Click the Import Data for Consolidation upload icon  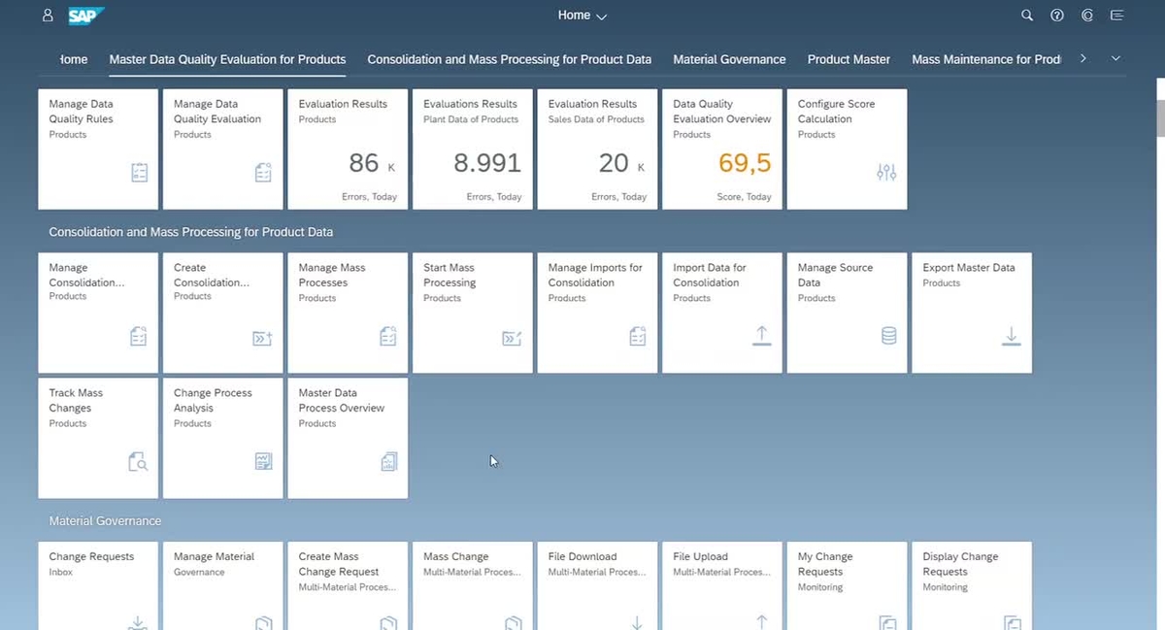[762, 335]
